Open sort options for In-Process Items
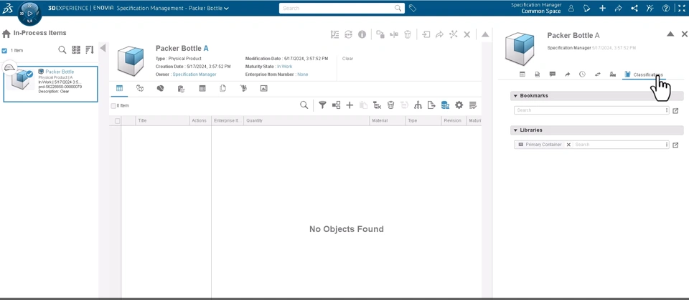This screenshot has width=689, height=300. point(90,50)
